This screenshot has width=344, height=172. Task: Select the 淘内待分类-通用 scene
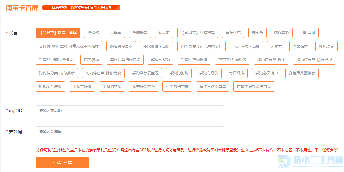271,60
